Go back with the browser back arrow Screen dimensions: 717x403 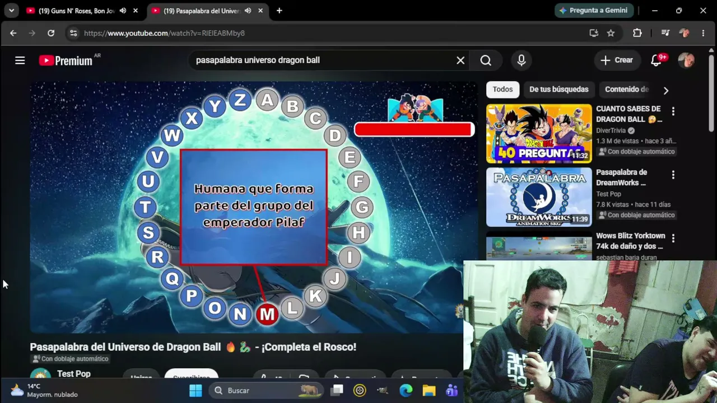pos(13,33)
